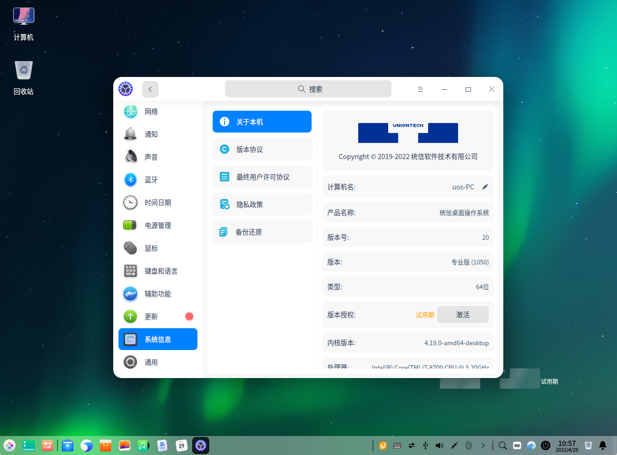Click the 搜索 search field
The height and width of the screenshot is (455, 617).
click(x=308, y=89)
